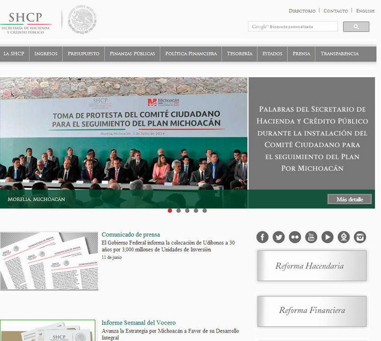
Task: Switch the site language to English
Action: pos(365,11)
